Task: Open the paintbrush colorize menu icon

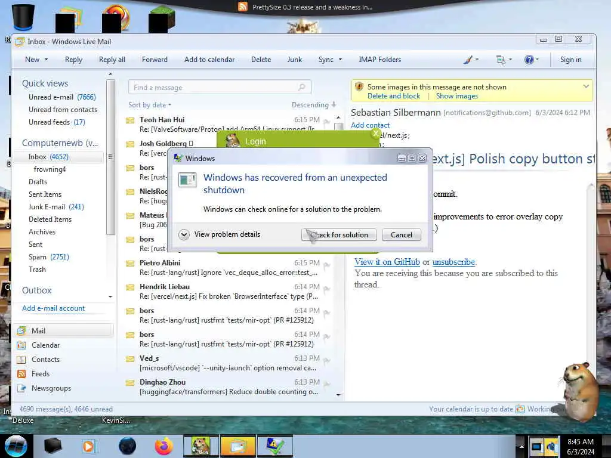Action: (x=468, y=60)
